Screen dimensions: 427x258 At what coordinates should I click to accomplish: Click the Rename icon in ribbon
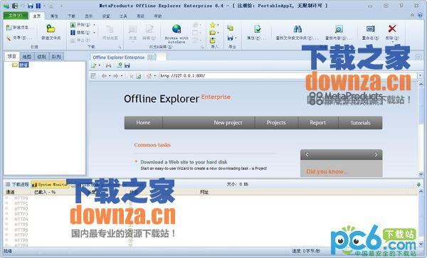[x=371, y=29]
